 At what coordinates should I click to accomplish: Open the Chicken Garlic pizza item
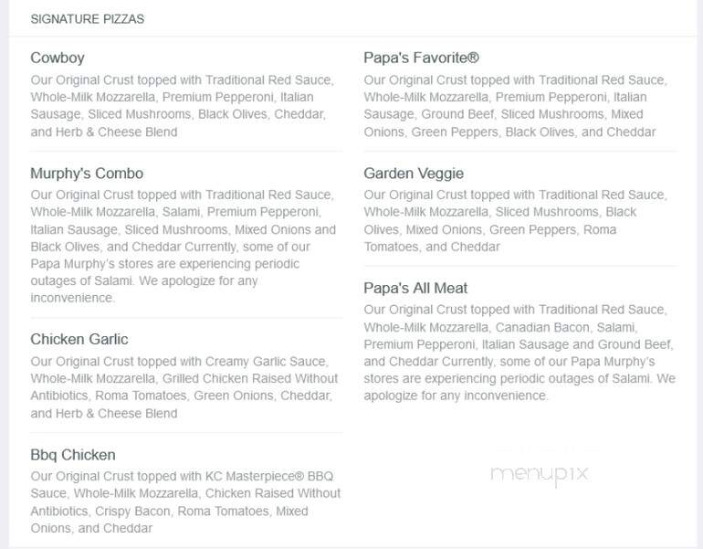coord(79,340)
